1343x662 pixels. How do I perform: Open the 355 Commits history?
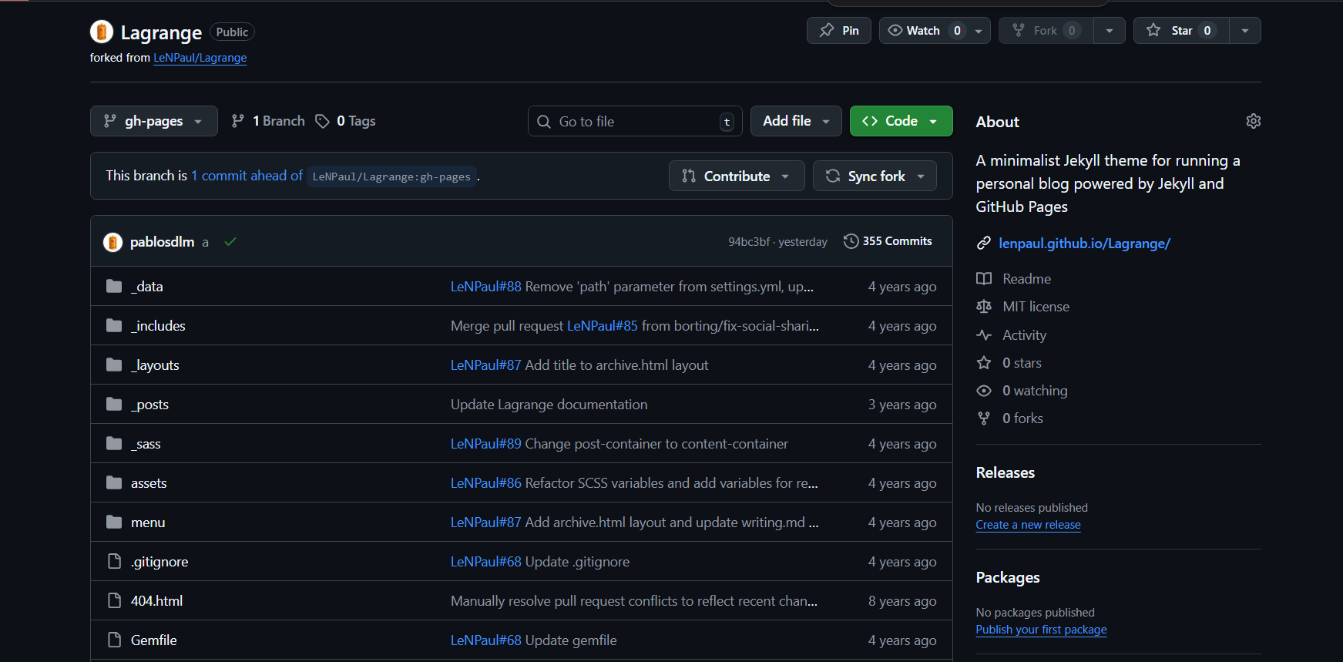click(888, 241)
